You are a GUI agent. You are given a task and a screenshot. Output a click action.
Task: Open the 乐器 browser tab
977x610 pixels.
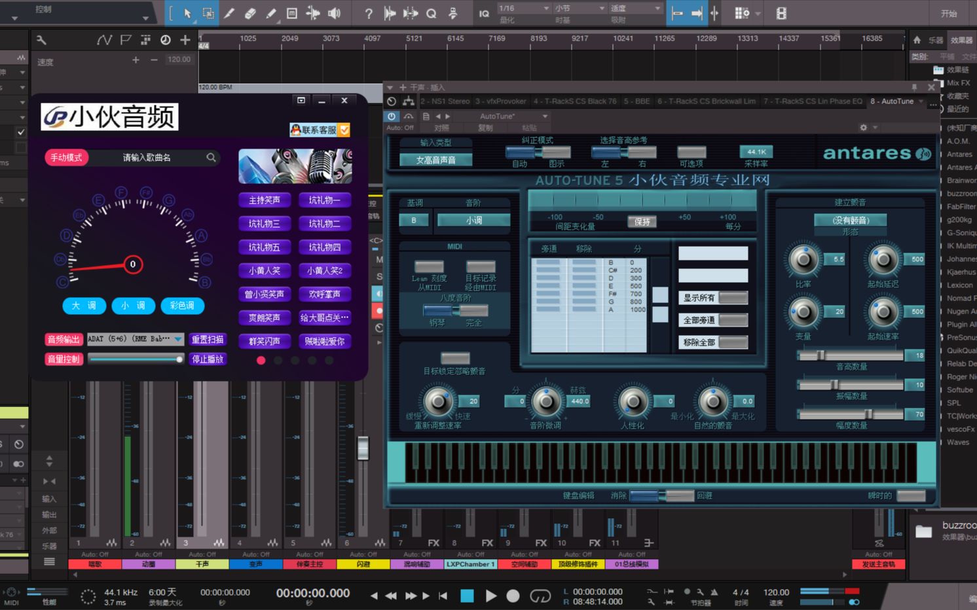936,40
